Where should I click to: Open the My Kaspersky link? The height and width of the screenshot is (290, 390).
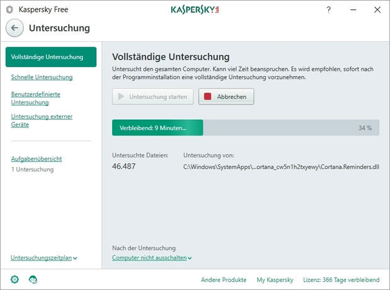pyautogui.click(x=275, y=280)
